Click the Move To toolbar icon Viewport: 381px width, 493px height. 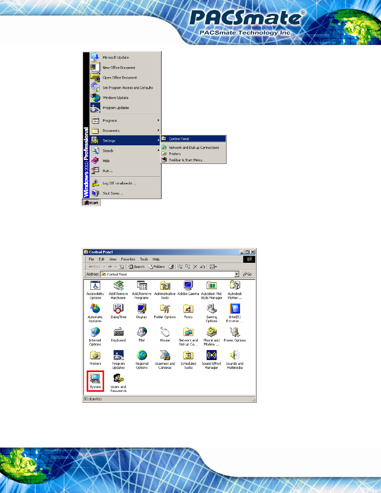coord(180,267)
